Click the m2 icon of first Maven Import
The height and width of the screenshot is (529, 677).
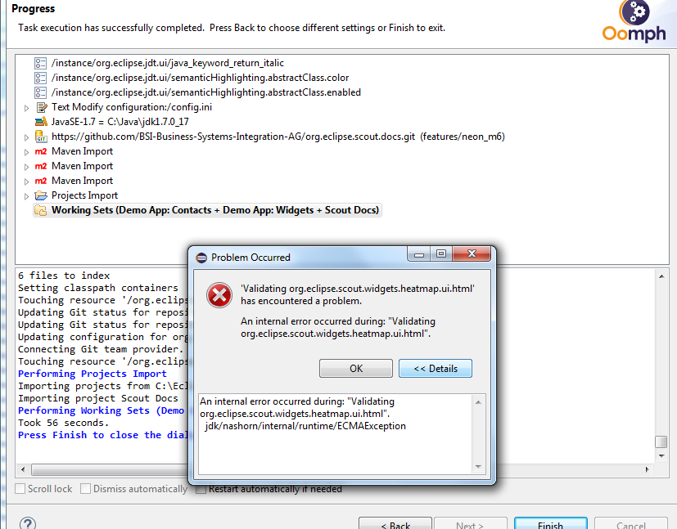coord(41,151)
